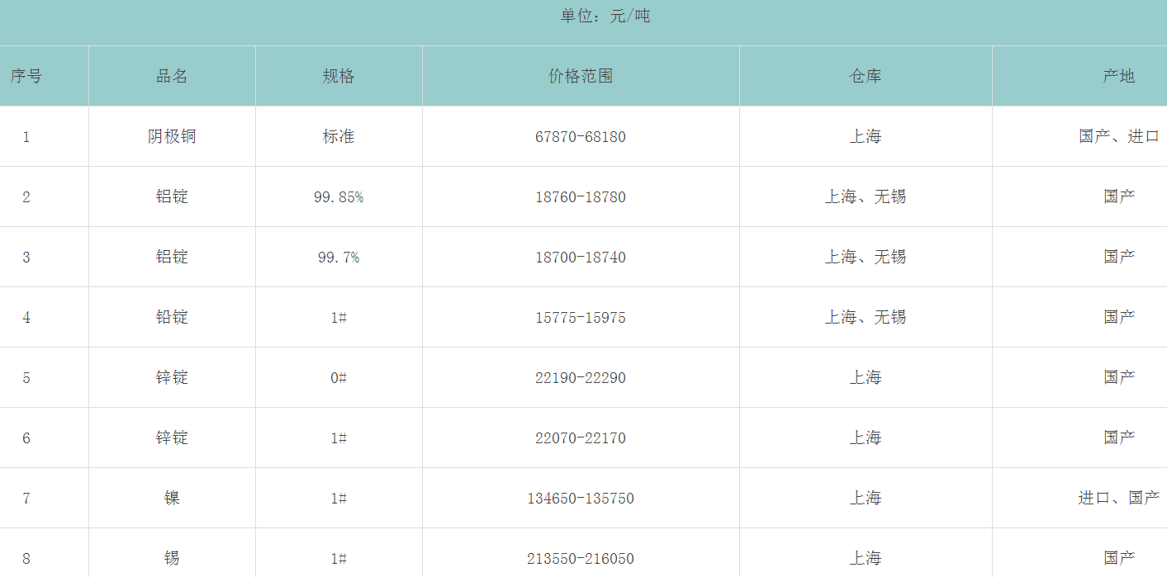Select the price cell 22070-22170
This screenshot has height=577, width=1167.
pos(581,438)
